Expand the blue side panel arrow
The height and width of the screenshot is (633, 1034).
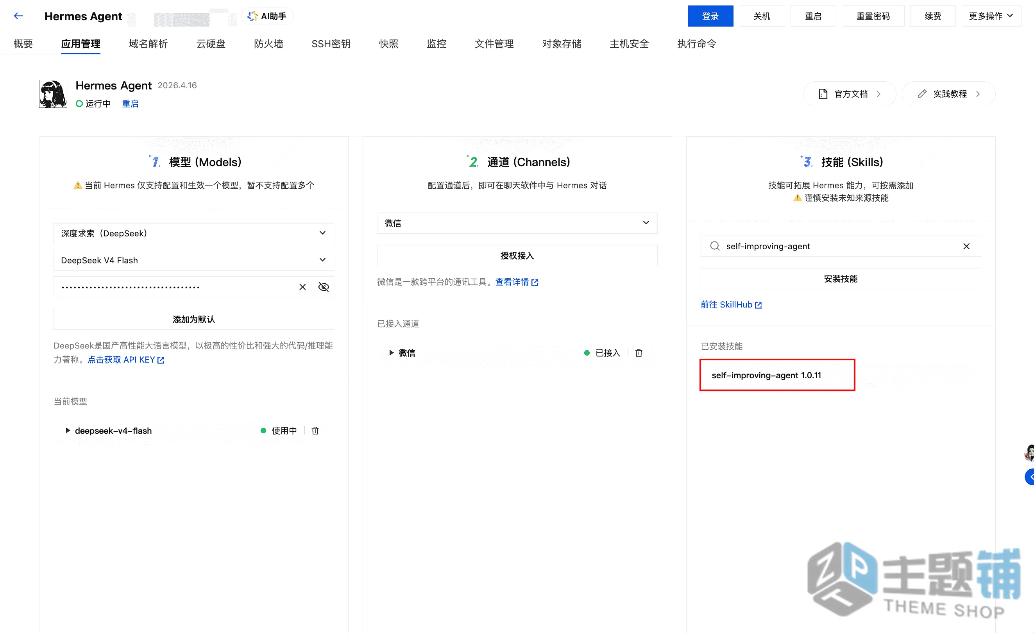1030,477
